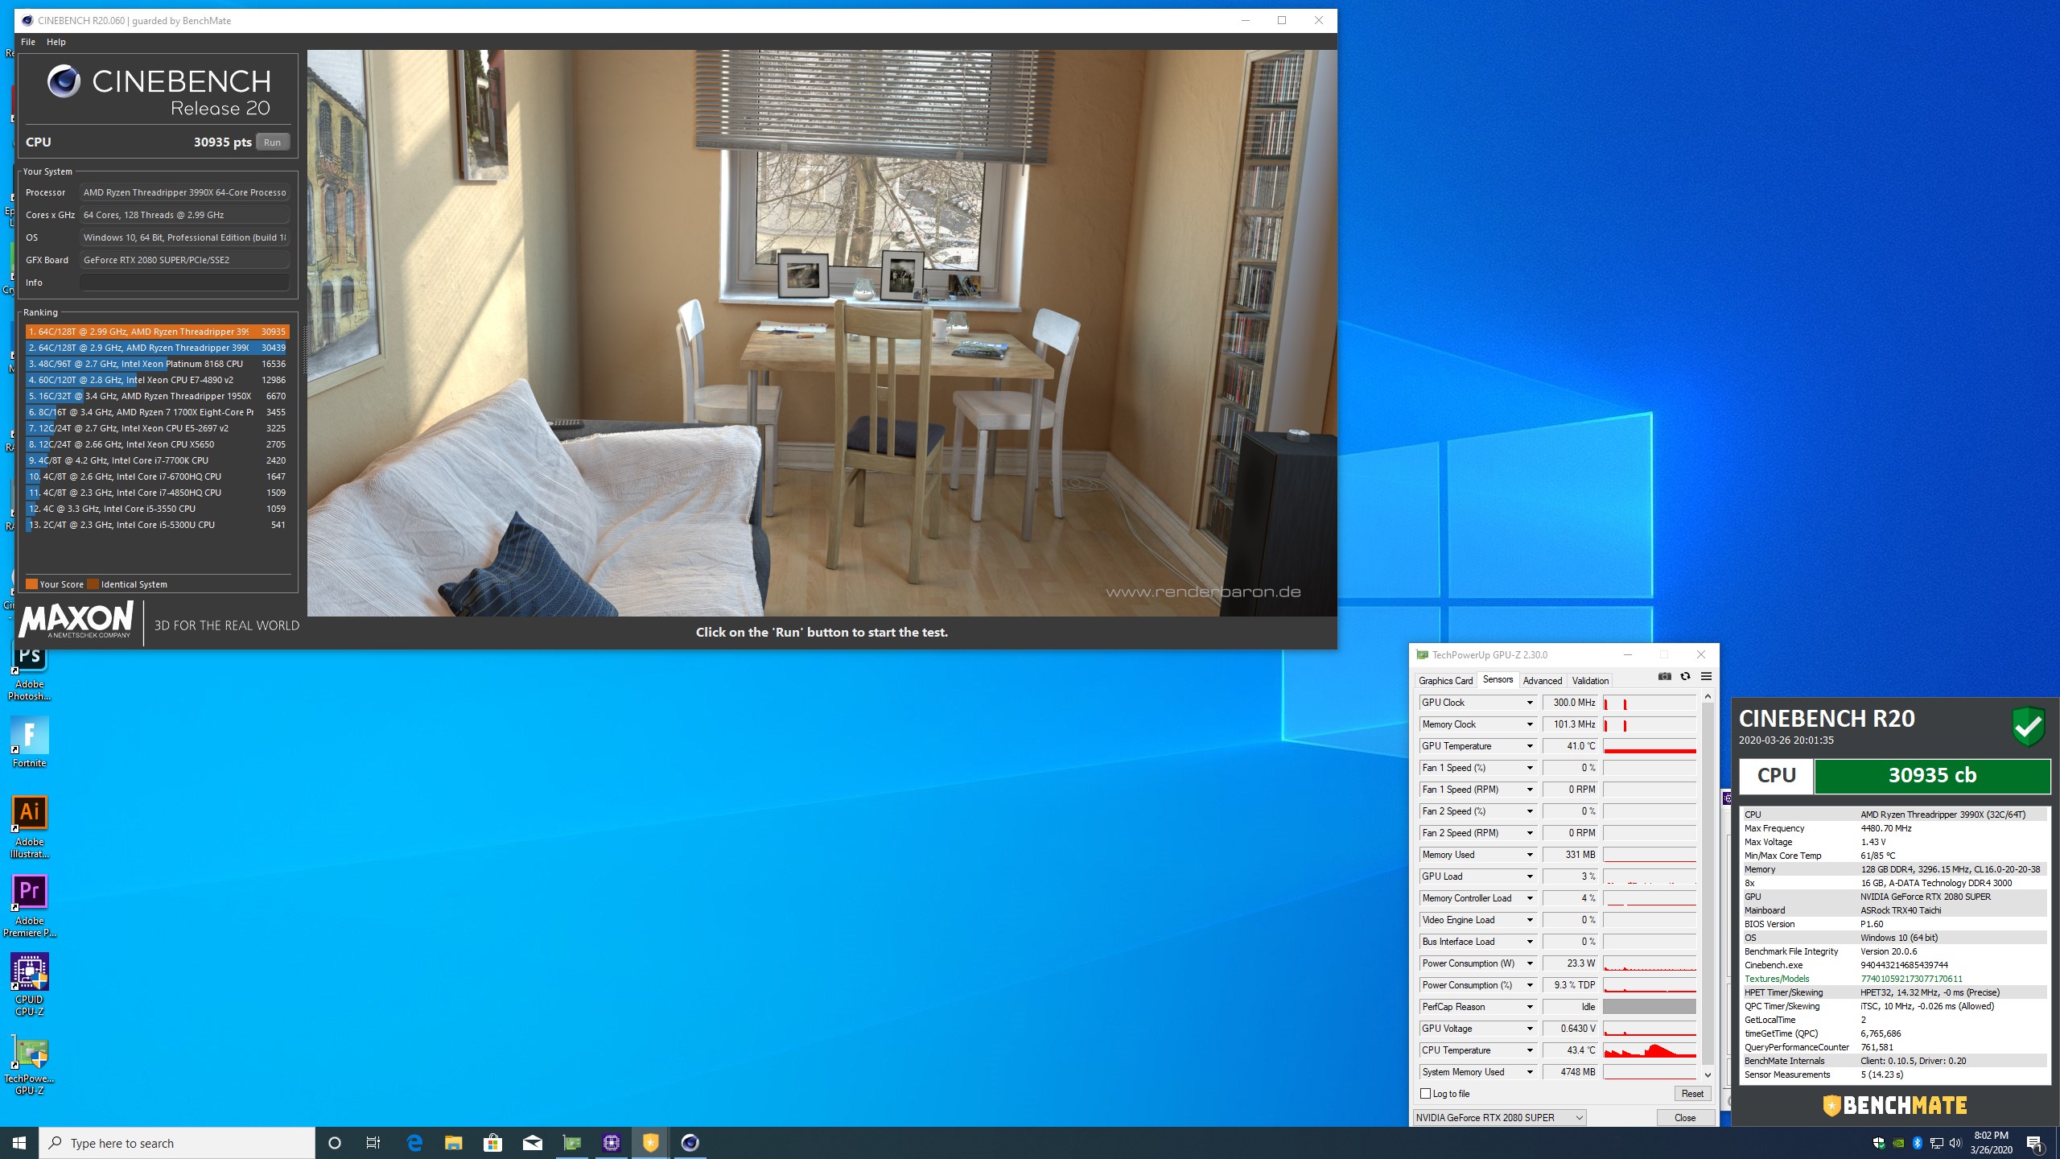Open the NVIDIA GeForce RTX 2080 SUPER selector
The height and width of the screenshot is (1159, 2060).
point(1499,1117)
